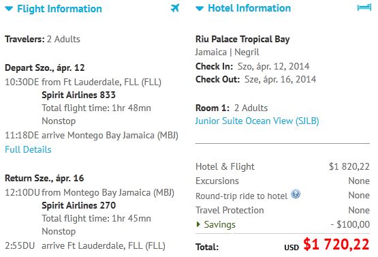Click the Spirit Airlines 833 flight text
This screenshot has width=378, height=257.
pos(78,95)
